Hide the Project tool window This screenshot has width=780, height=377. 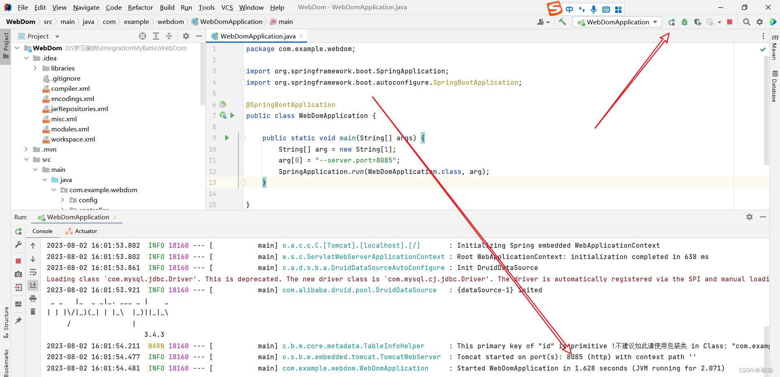click(x=199, y=36)
